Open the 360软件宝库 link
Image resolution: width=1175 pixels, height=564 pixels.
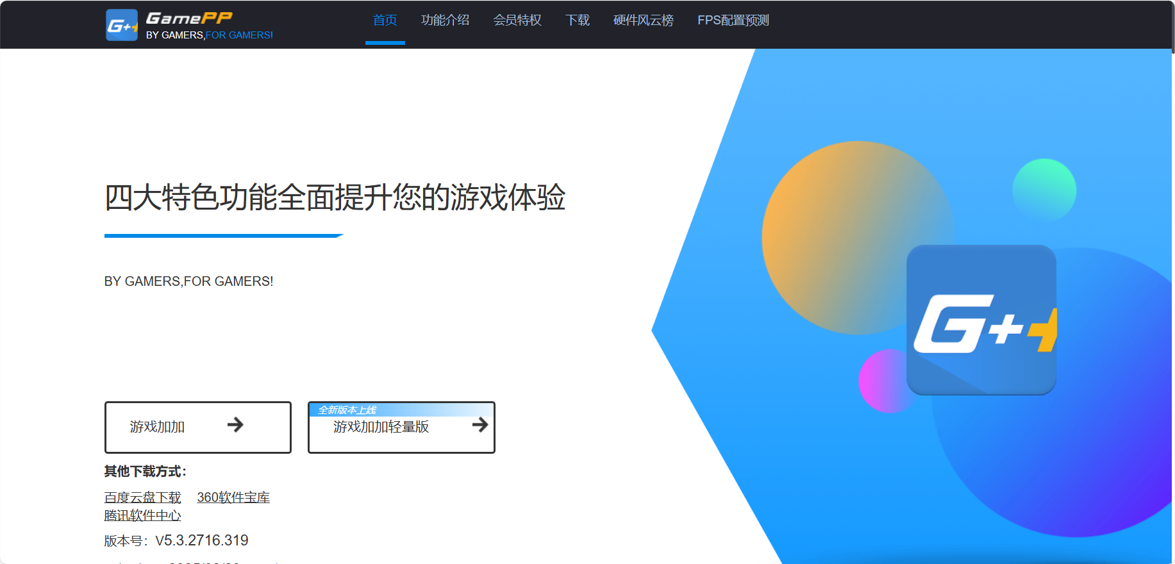pos(233,497)
